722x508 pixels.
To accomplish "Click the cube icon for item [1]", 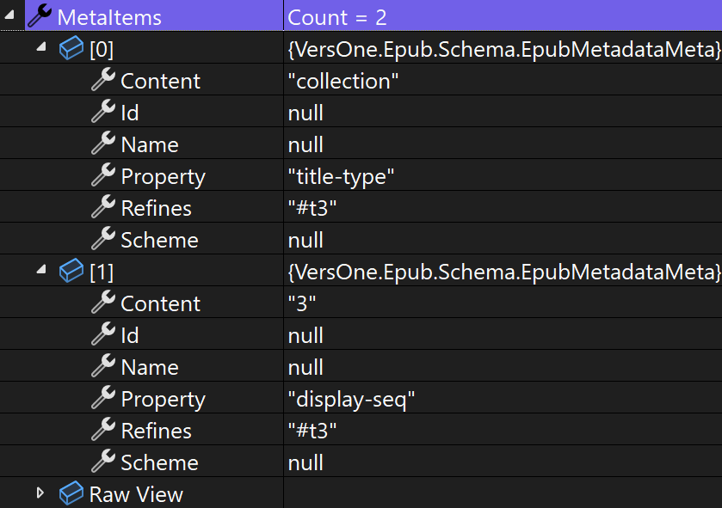I will [x=72, y=271].
